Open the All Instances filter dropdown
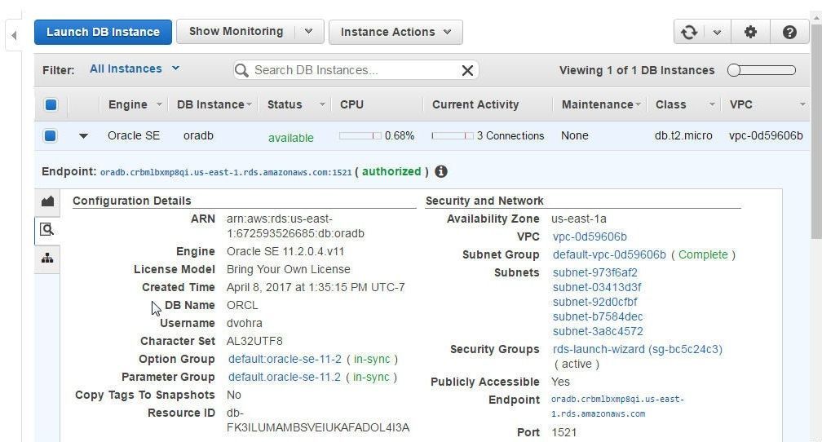 pyautogui.click(x=135, y=69)
